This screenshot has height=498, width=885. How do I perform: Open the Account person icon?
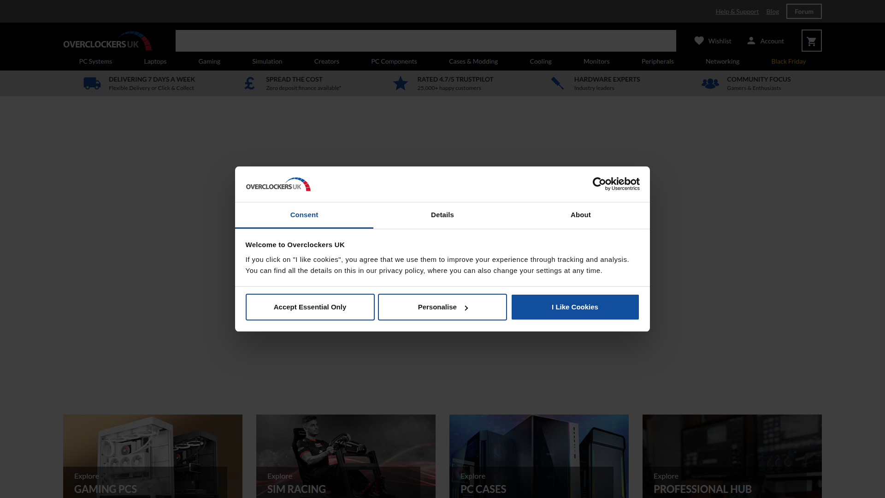click(x=751, y=41)
